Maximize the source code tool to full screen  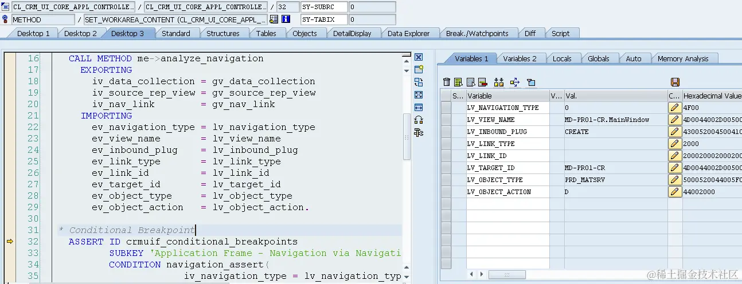coord(419,94)
